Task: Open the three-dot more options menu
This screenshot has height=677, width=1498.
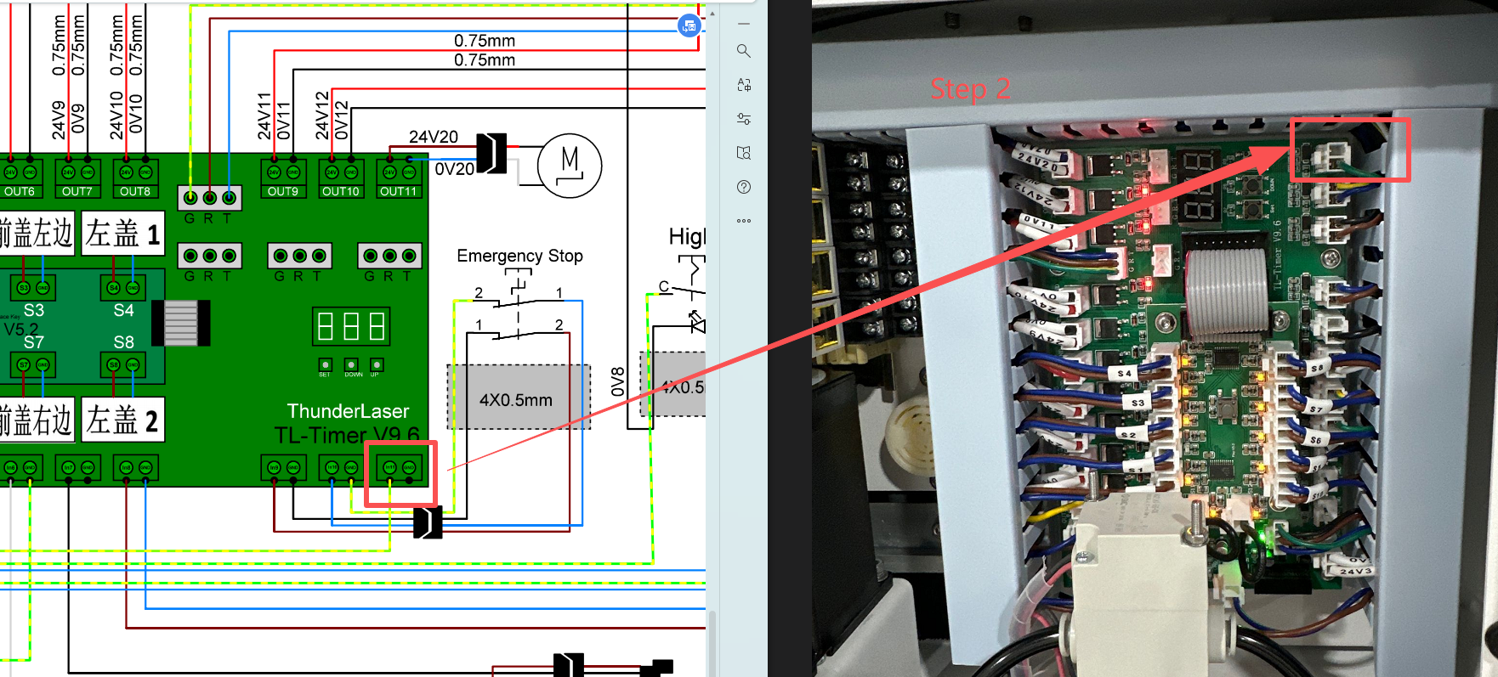Action: coord(744,221)
